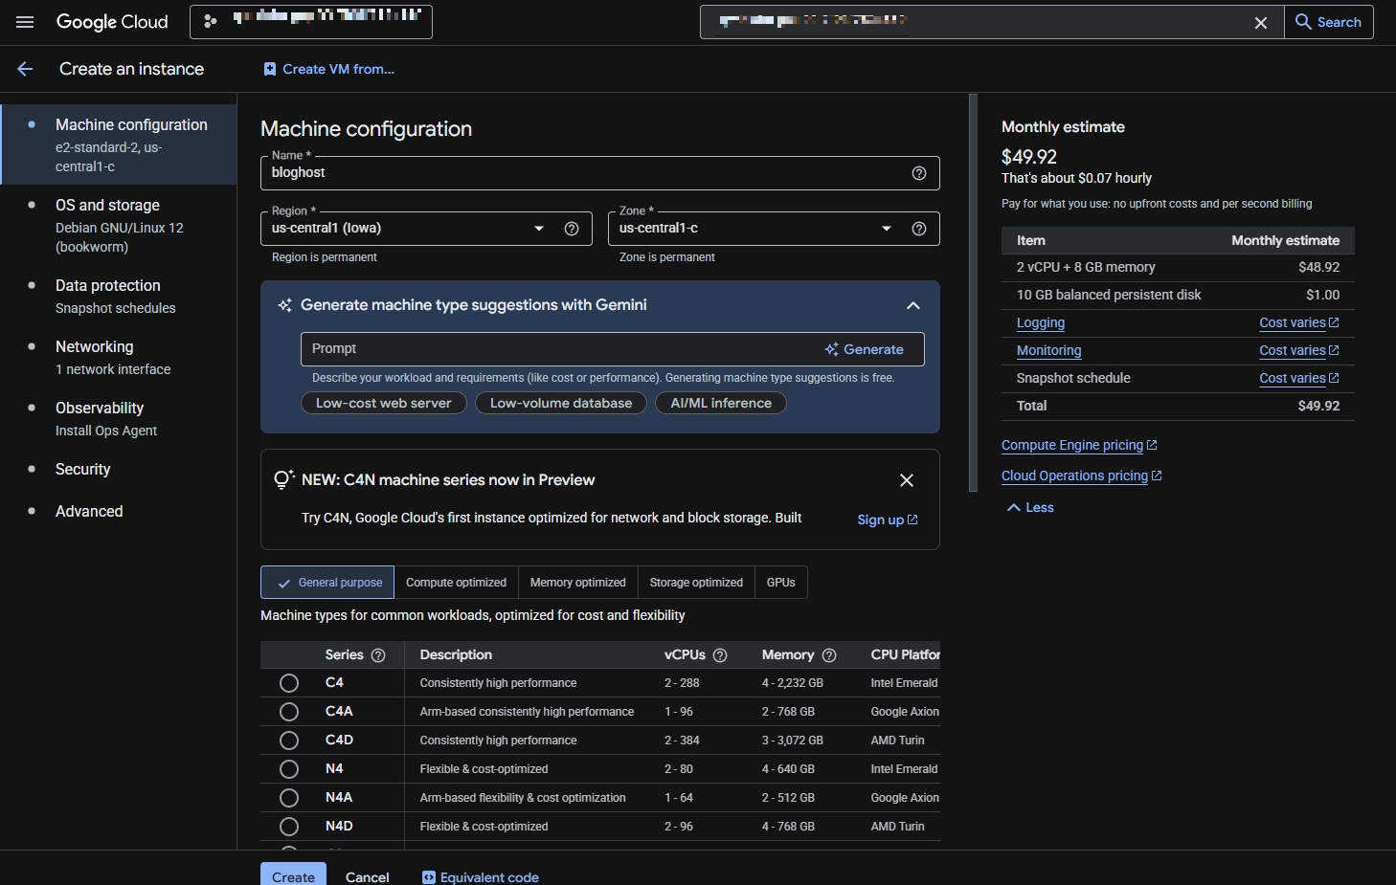Open Logging cost details external link
Screen dimensions: 1396x885
(1298, 323)
